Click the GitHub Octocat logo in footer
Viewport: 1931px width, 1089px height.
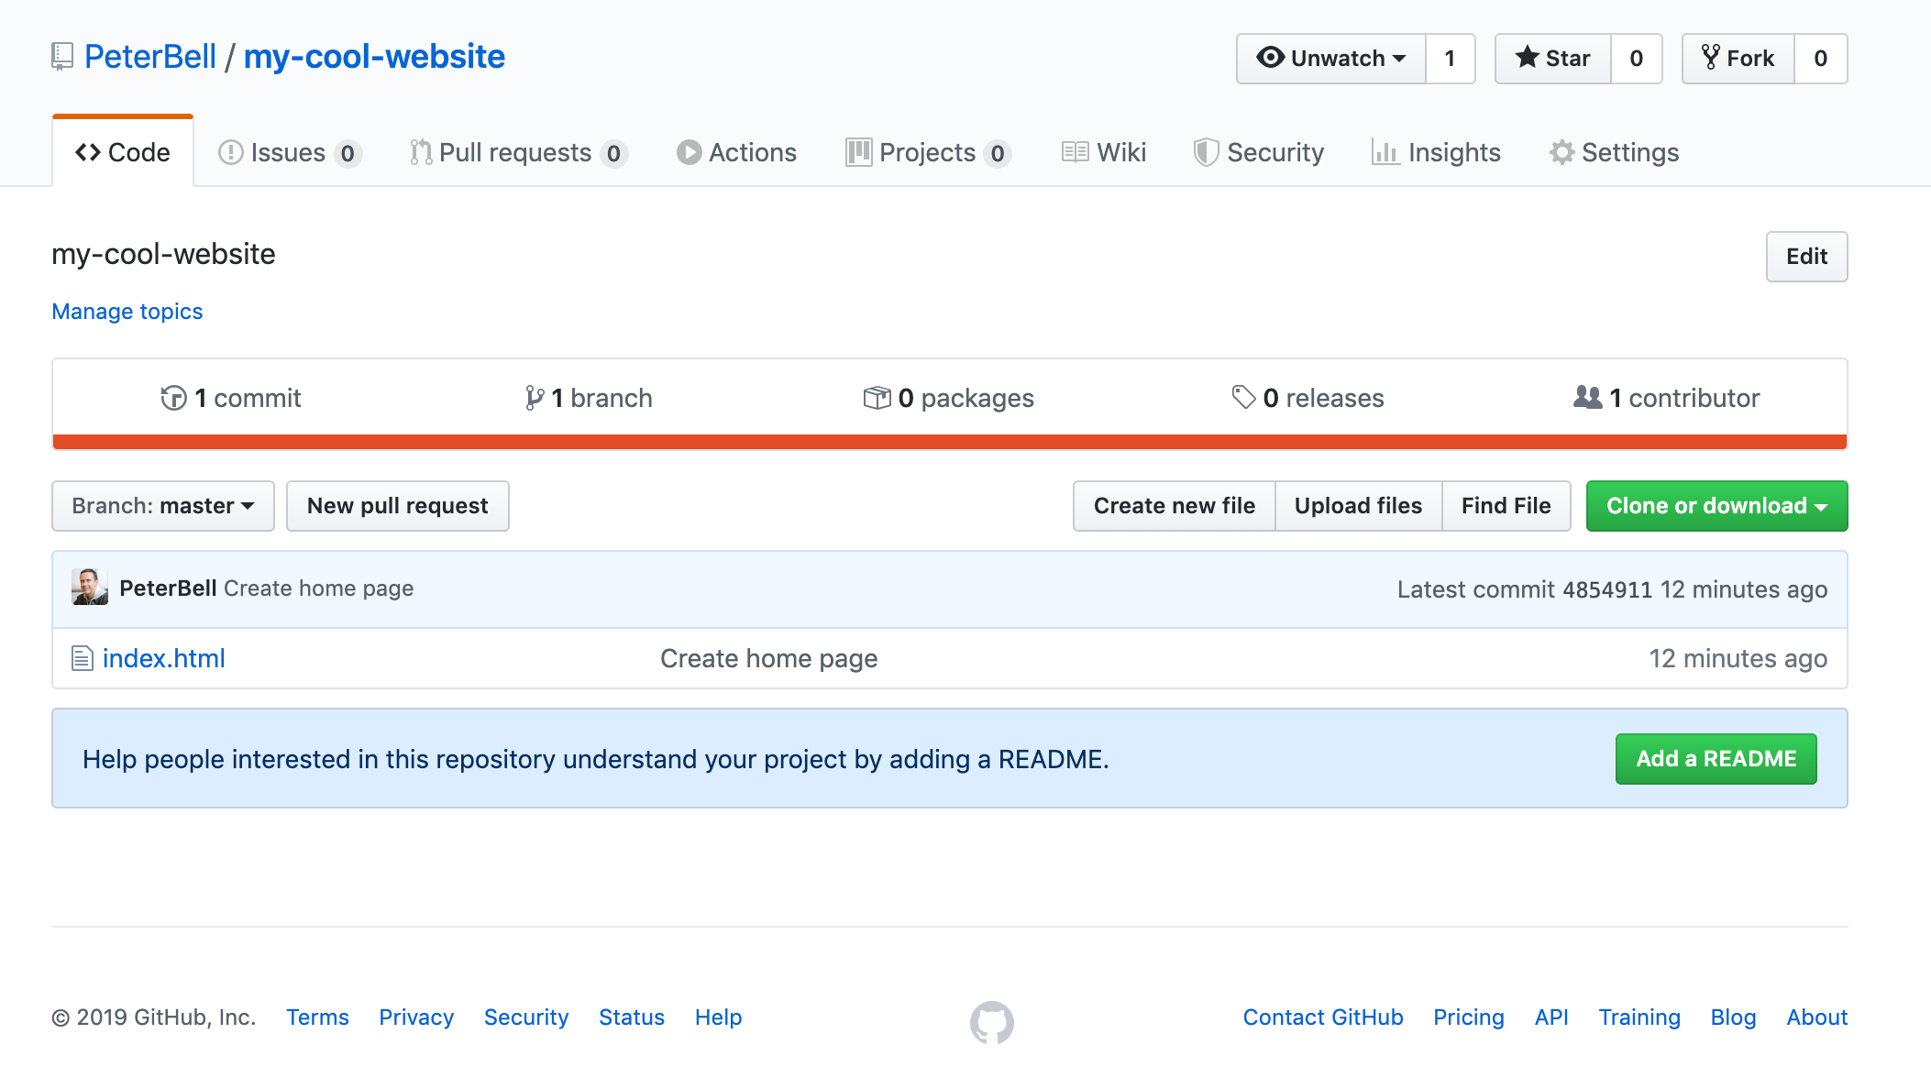991,1021
